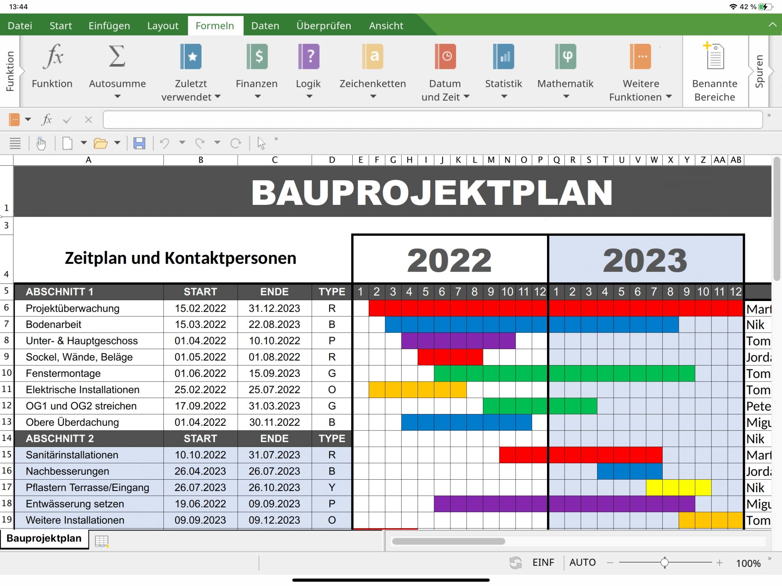The height and width of the screenshot is (586, 782).
Task: Click the vertical scrollbar thumb
Action: click(777, 219)
